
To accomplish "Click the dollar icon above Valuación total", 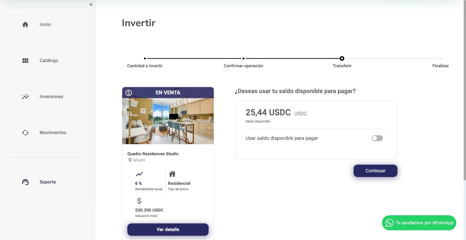I will (139, 201).
